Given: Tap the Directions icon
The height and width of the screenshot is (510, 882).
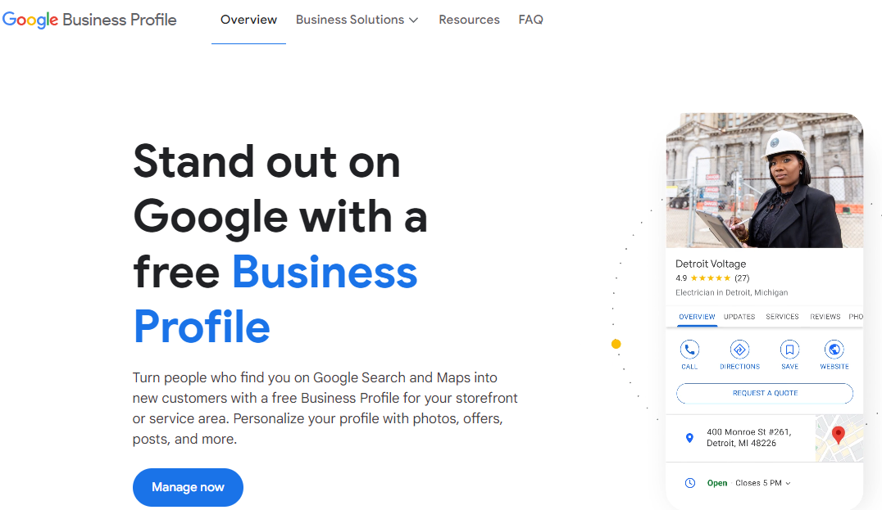Looking at the screenshot, I should [739, 350].
